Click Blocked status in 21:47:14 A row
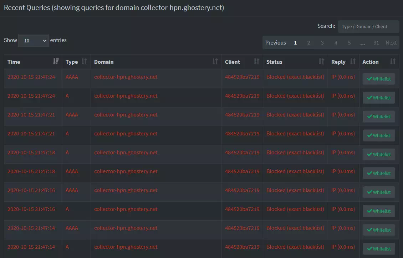403x258 pixels. click(x=295, y=247)
